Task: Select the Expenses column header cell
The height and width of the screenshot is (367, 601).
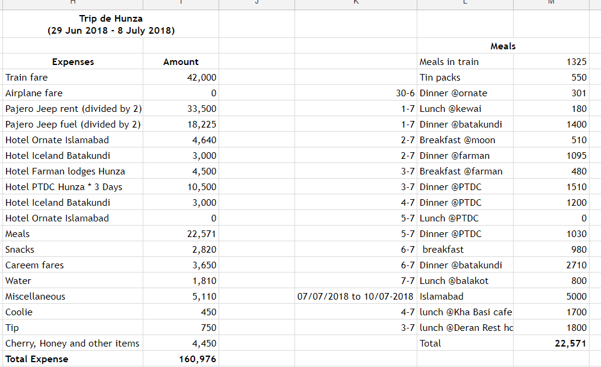Action: coord(73,62)
